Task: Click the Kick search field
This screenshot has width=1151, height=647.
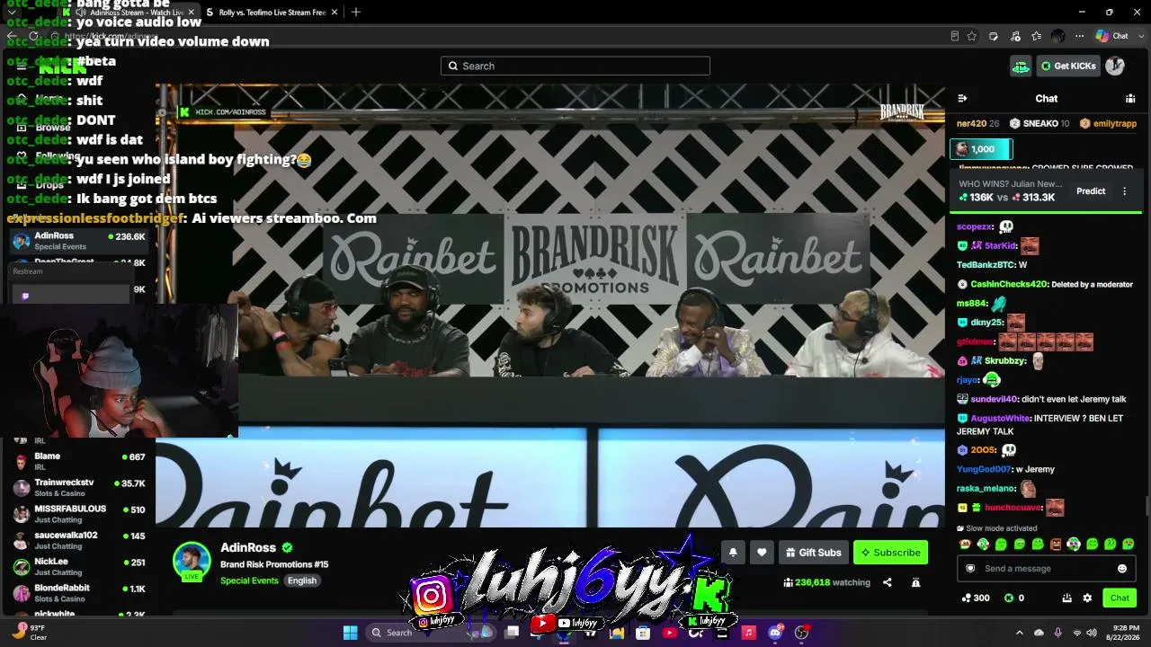Action: [x=575, y=66]
